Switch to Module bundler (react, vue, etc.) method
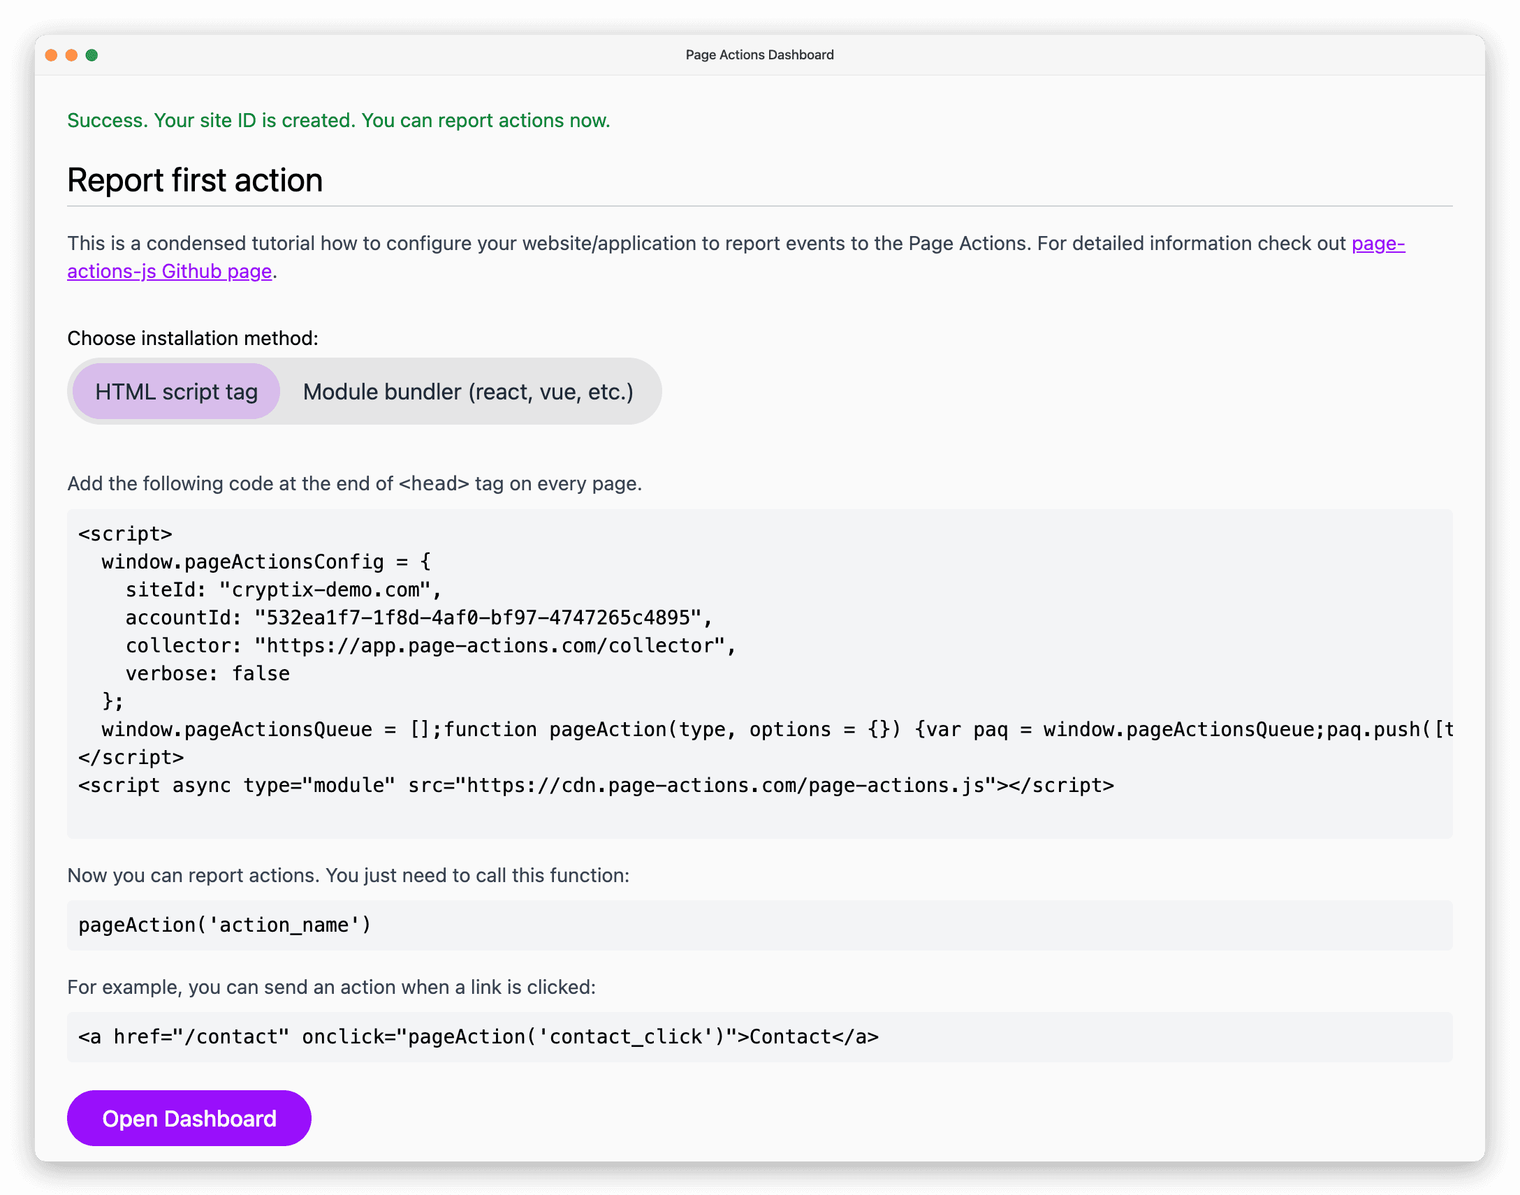 click(x=467, y=392)
